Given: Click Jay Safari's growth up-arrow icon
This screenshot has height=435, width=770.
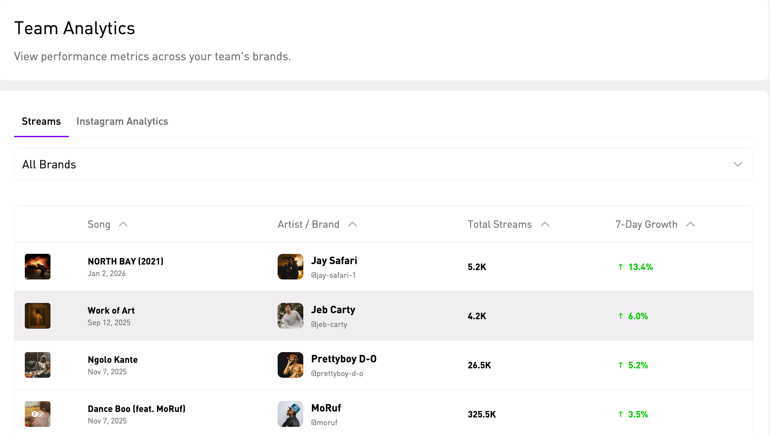Looking at the screenshot, I should click(621, 267).
